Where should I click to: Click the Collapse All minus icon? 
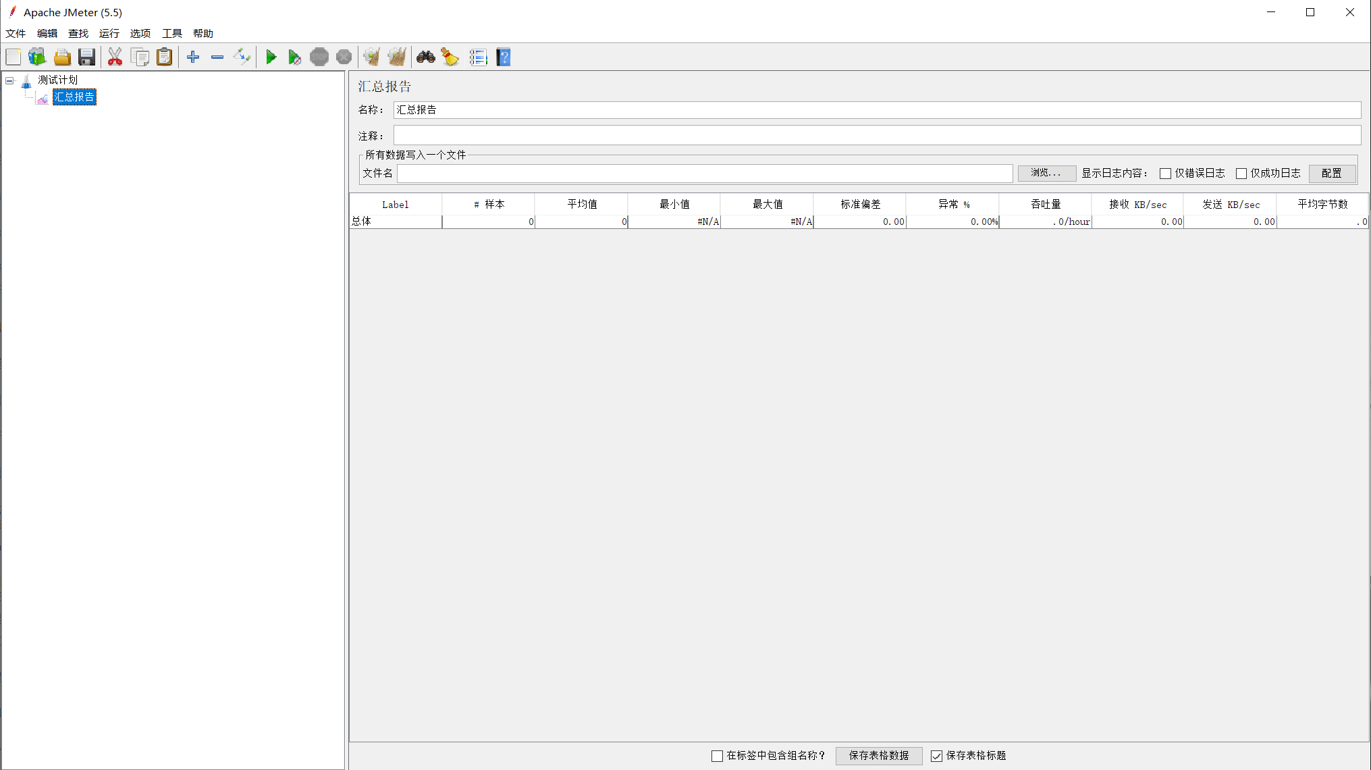(217, 57)
